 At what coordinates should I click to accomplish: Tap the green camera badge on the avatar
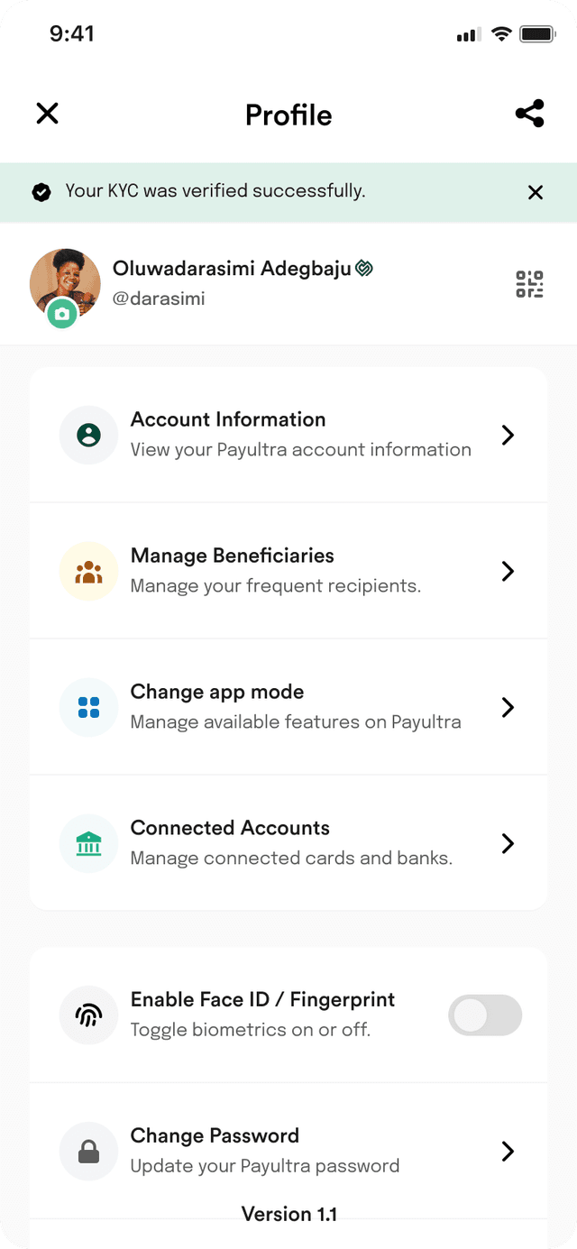point(61,314)
